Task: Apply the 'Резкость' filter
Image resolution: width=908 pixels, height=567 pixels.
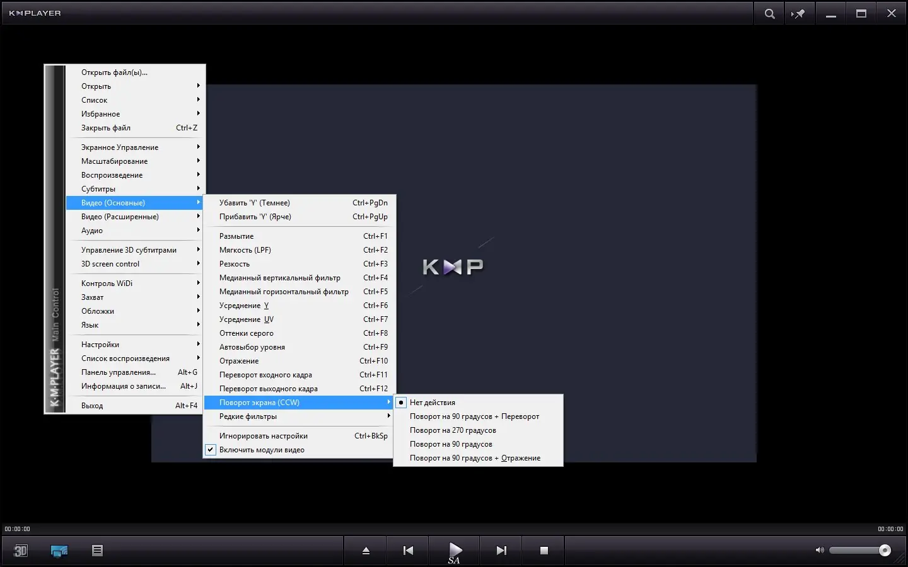Action: [300, 264]
